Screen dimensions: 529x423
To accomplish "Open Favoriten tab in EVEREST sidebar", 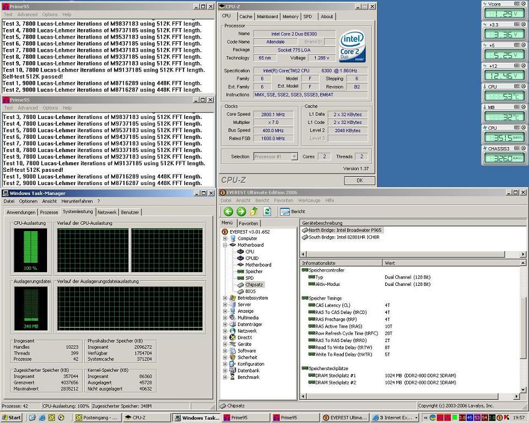I will pyautogui.click(x=249, y=223).
